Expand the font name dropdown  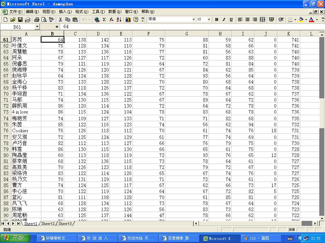[x=194, y=20]
